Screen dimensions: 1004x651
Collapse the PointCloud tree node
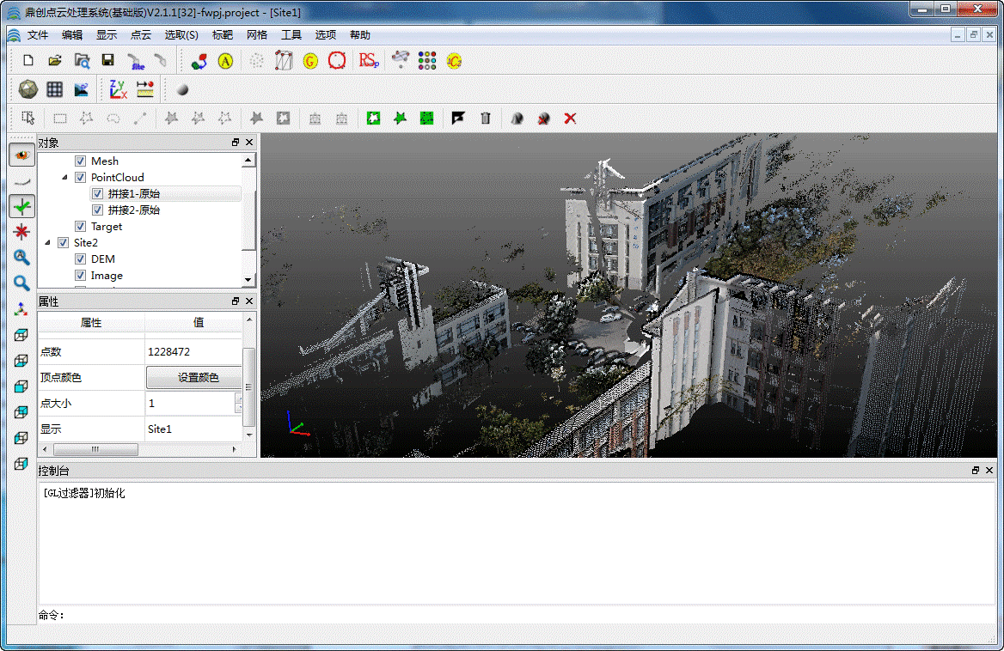[x=64, y=178]
